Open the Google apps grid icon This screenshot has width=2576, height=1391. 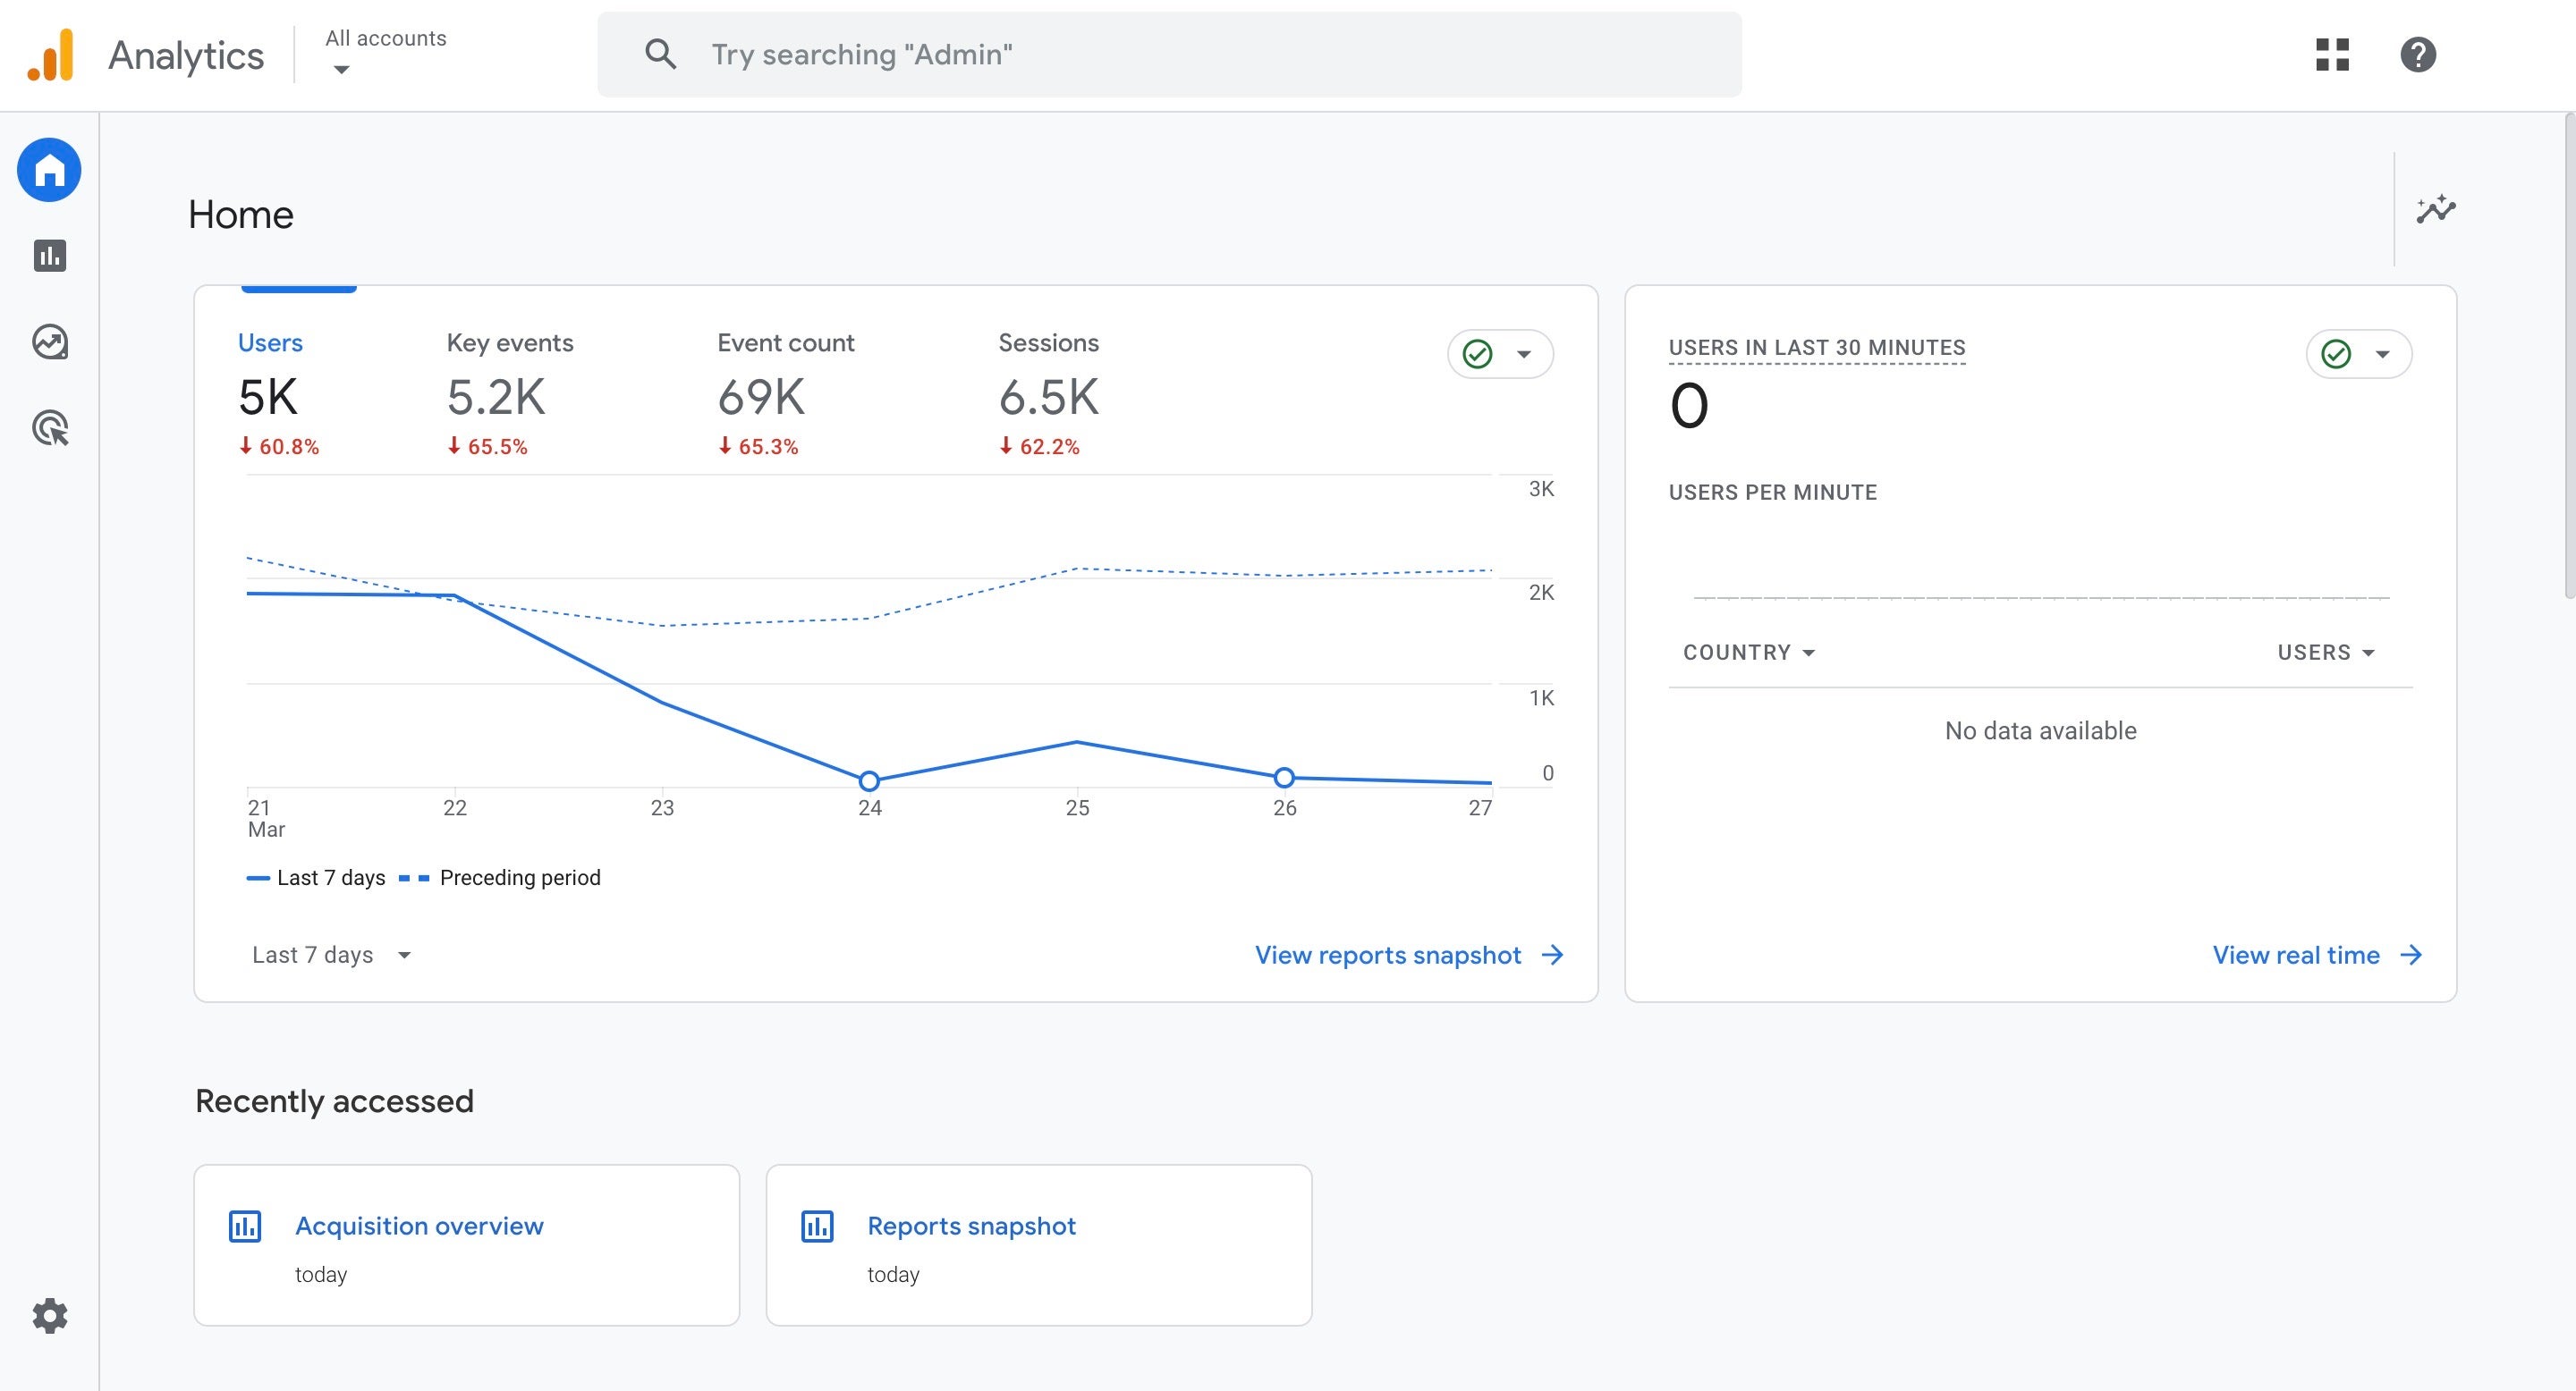point(2334,54)
